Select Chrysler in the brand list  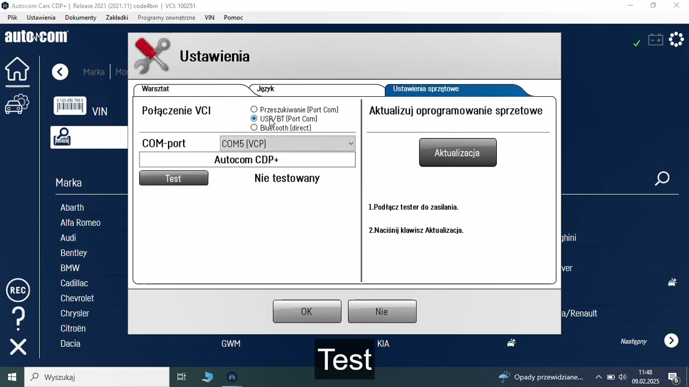click(x=75, y=313)
